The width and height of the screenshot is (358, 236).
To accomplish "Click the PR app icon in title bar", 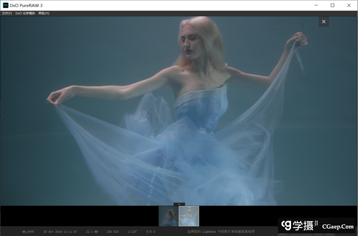I will (6, 5).
